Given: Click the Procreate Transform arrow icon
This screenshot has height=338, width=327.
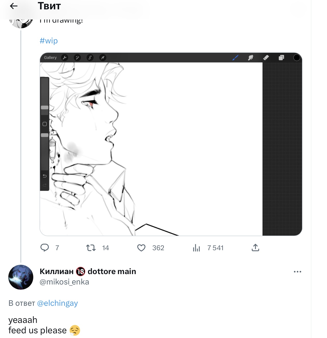Looking at the screenshot, I should pyautogui.click(x=103, y=58).
